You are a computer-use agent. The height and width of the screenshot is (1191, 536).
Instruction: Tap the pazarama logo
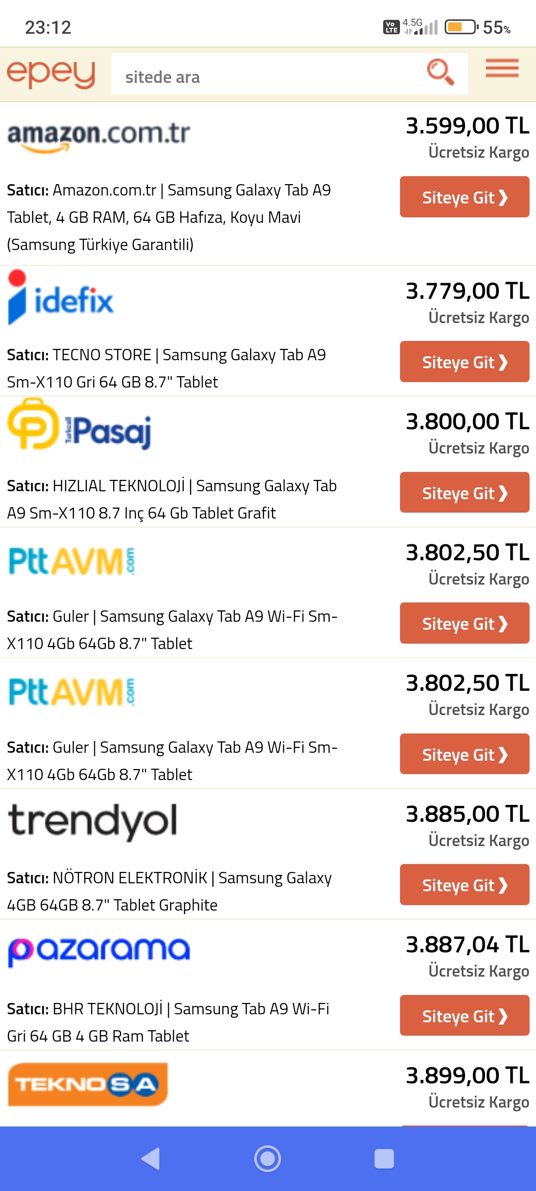click(99, 950)
